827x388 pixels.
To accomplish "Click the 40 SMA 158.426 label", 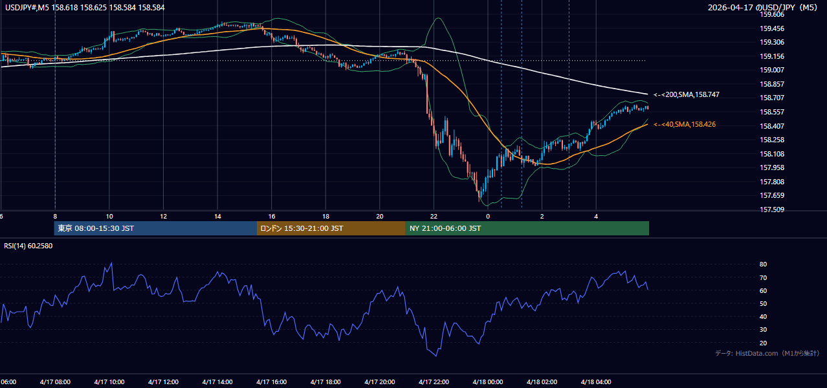I will [x=685, y=124].
